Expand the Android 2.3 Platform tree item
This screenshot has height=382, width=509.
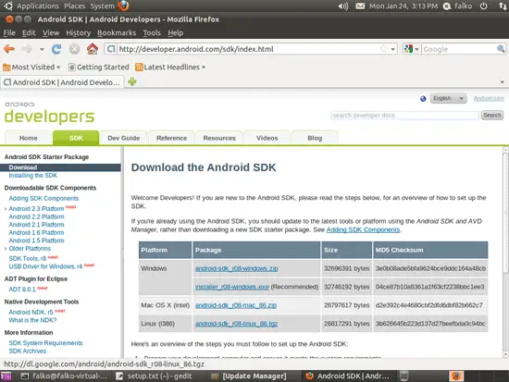tap(6, 209)
